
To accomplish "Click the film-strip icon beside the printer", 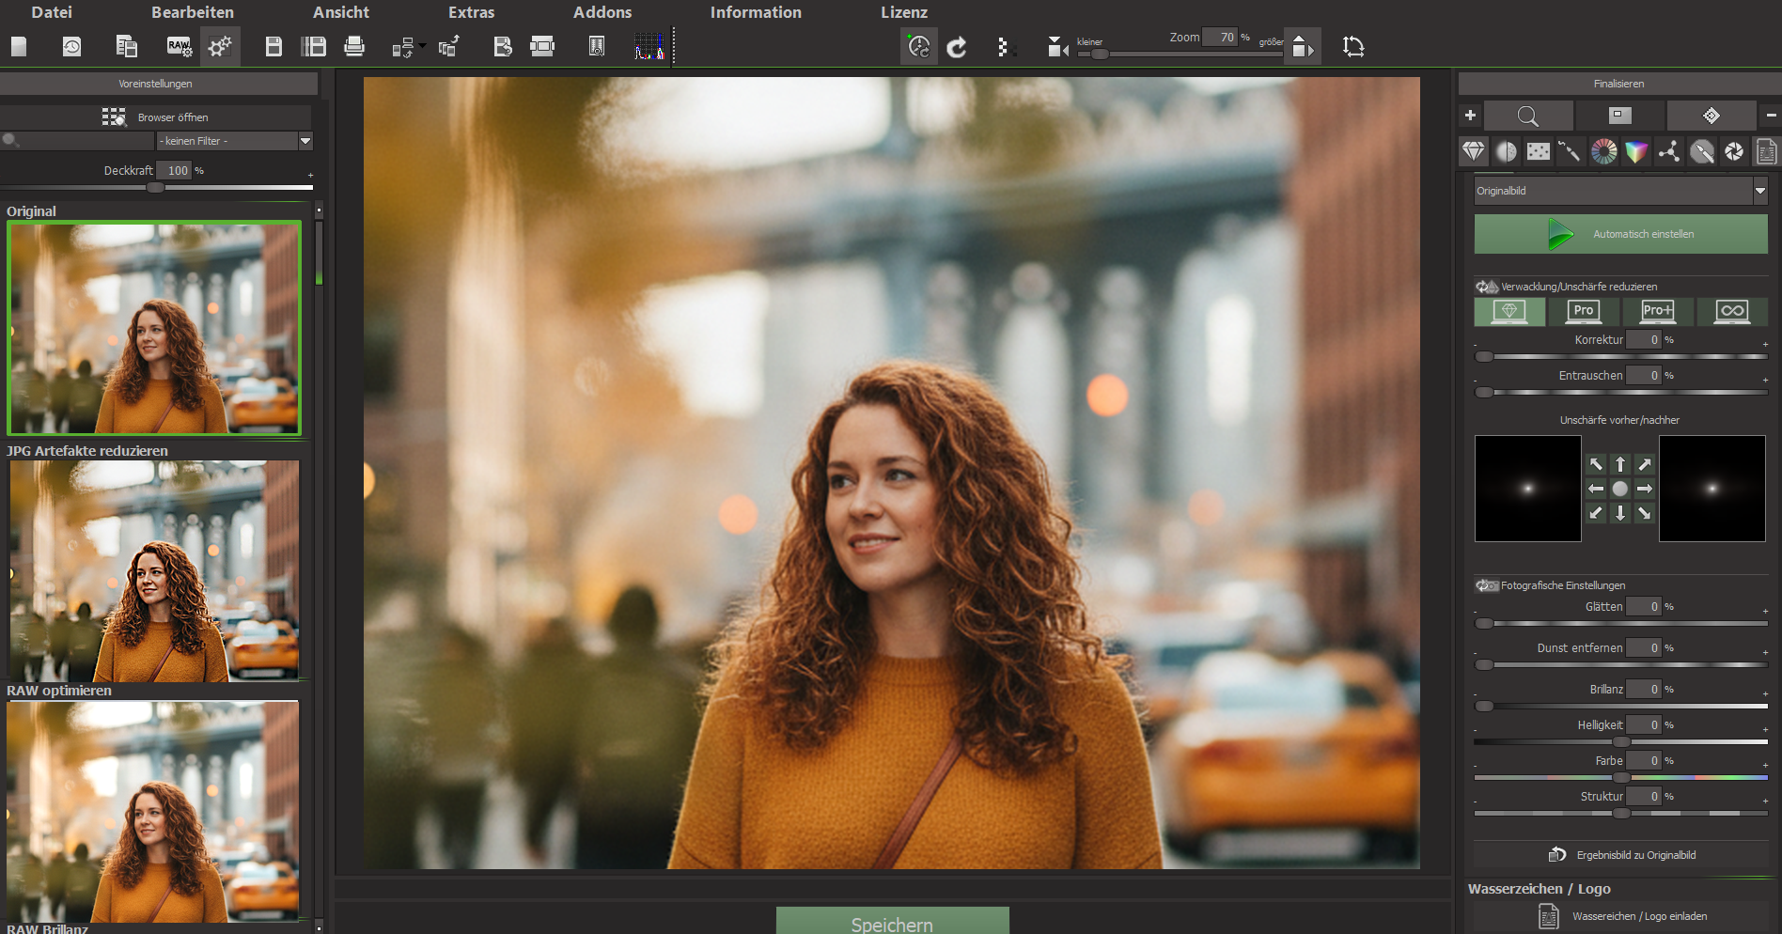I will pyautogui.click(x=542, y=46).
